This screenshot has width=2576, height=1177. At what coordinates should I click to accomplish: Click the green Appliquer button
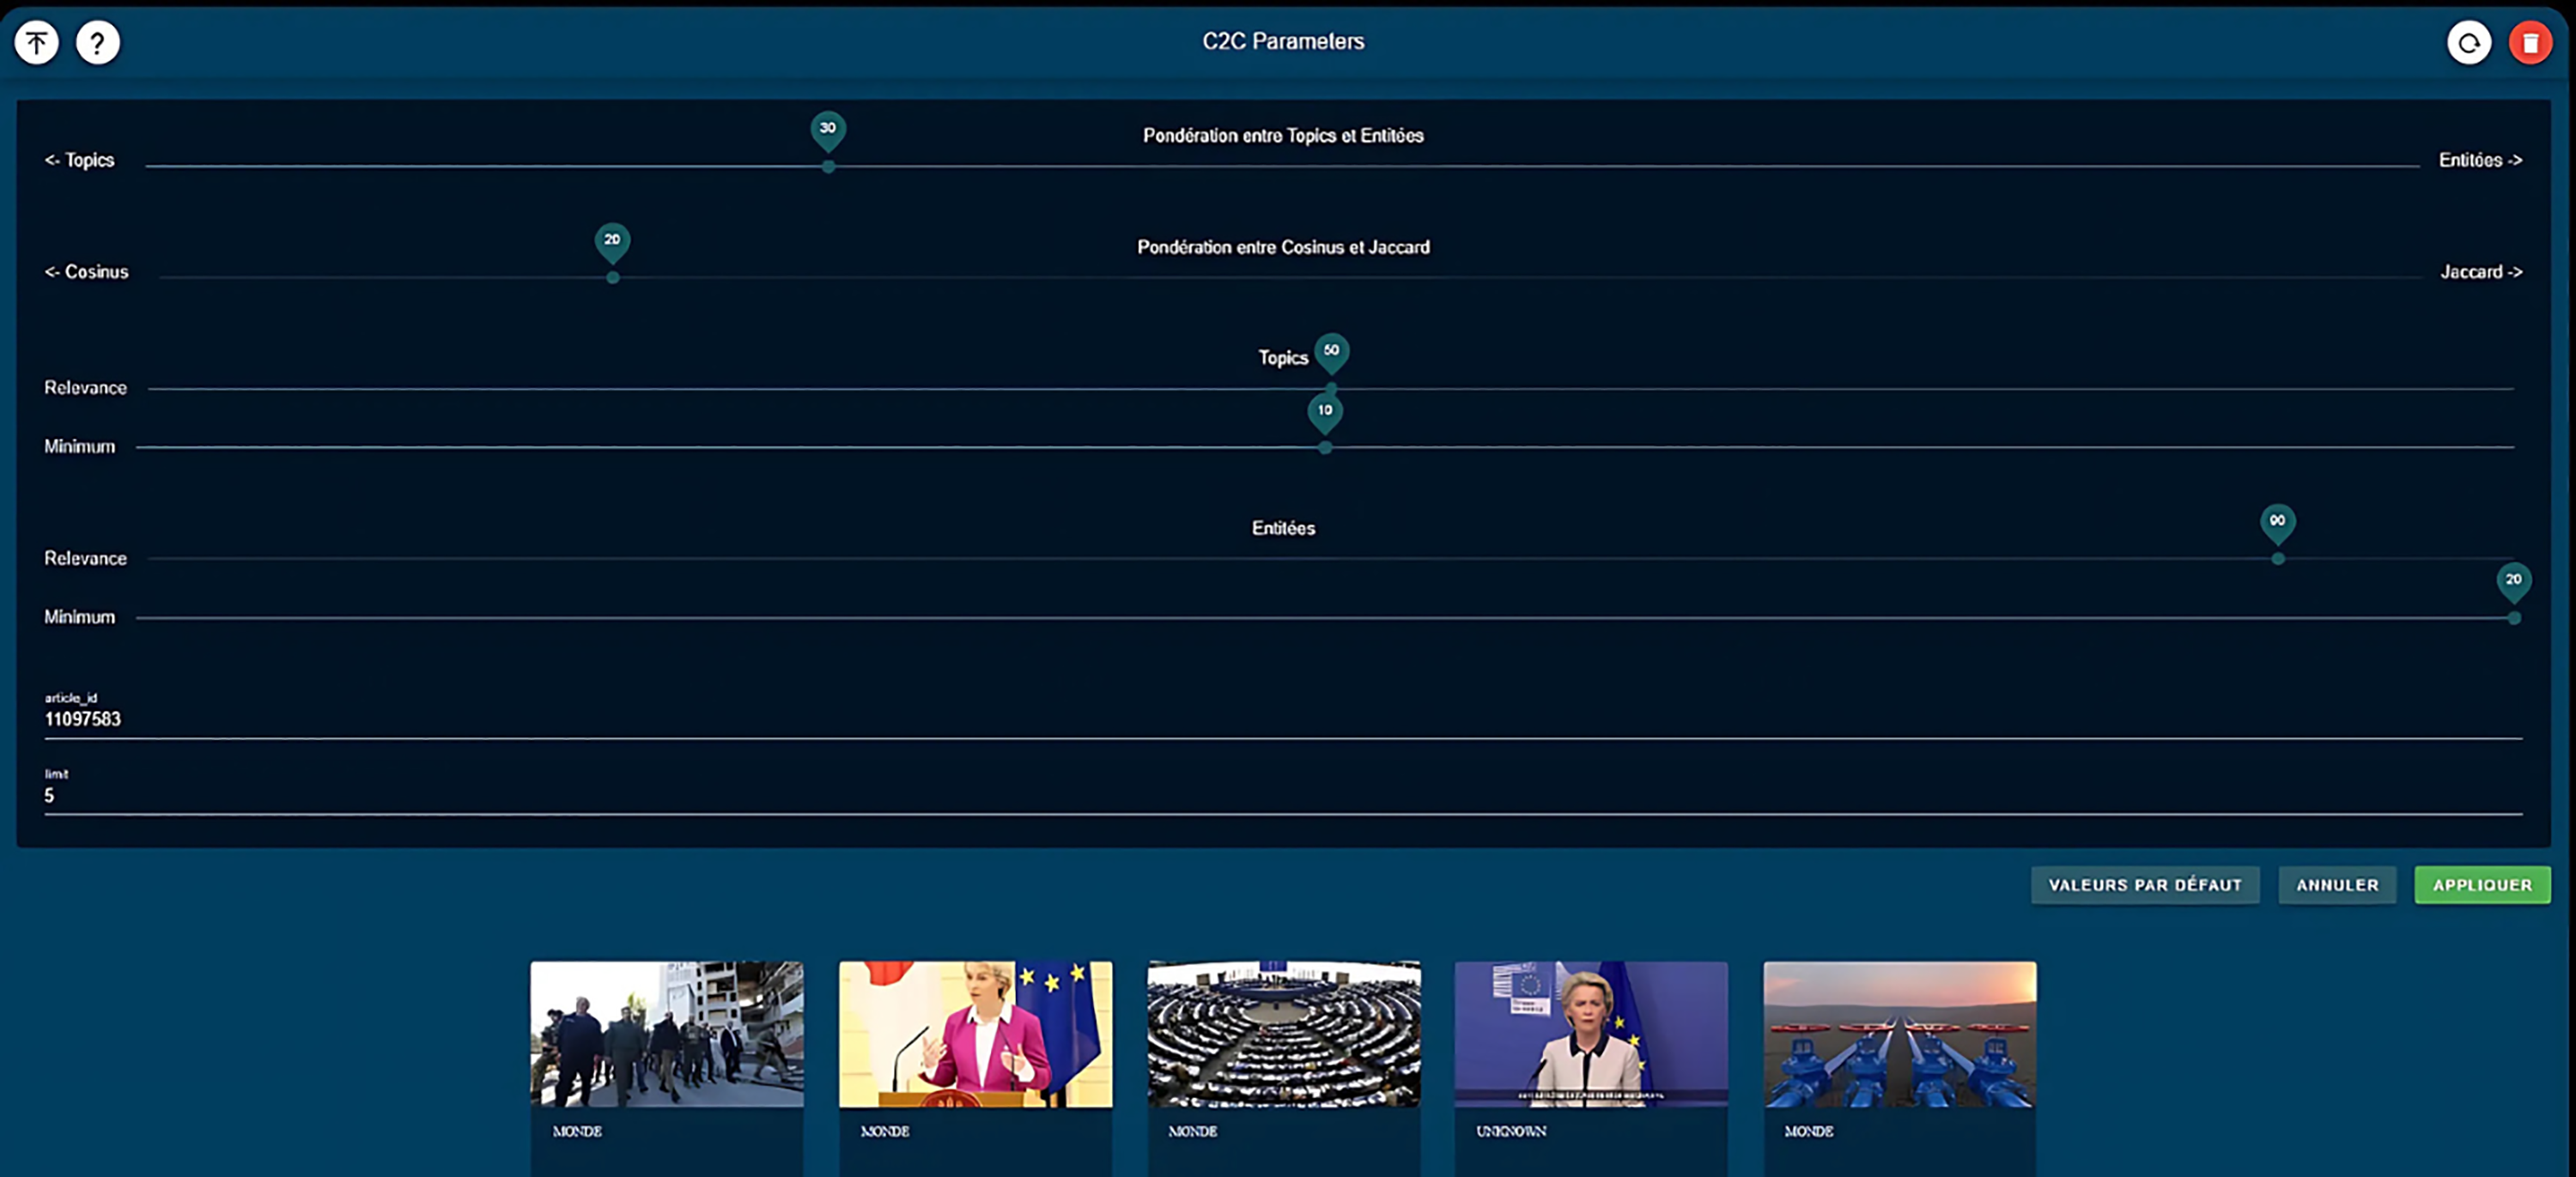click(x=2482, y=885)
